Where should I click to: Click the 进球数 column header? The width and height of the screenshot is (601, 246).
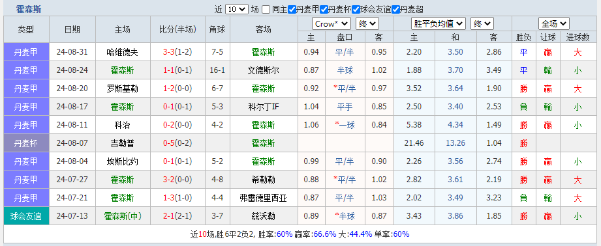(x=578, y=37)
